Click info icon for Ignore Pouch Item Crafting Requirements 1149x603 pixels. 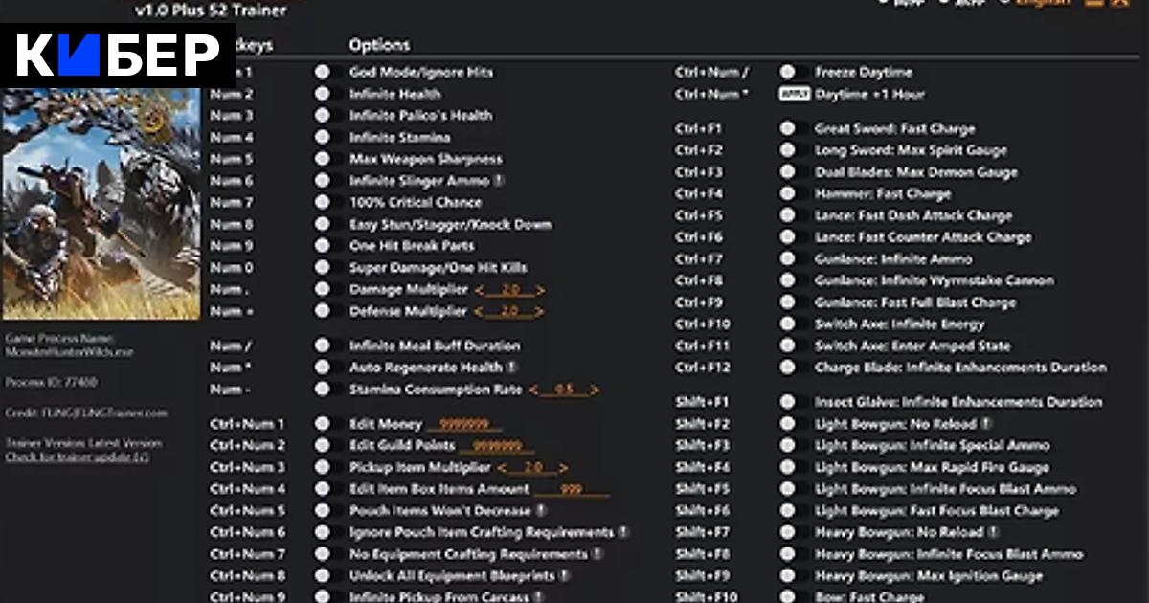tap(623, 533)
